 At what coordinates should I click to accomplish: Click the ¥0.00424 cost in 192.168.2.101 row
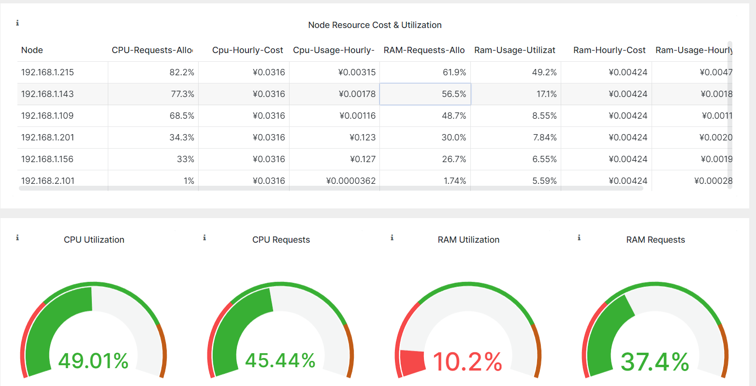(x=607, y=180)
